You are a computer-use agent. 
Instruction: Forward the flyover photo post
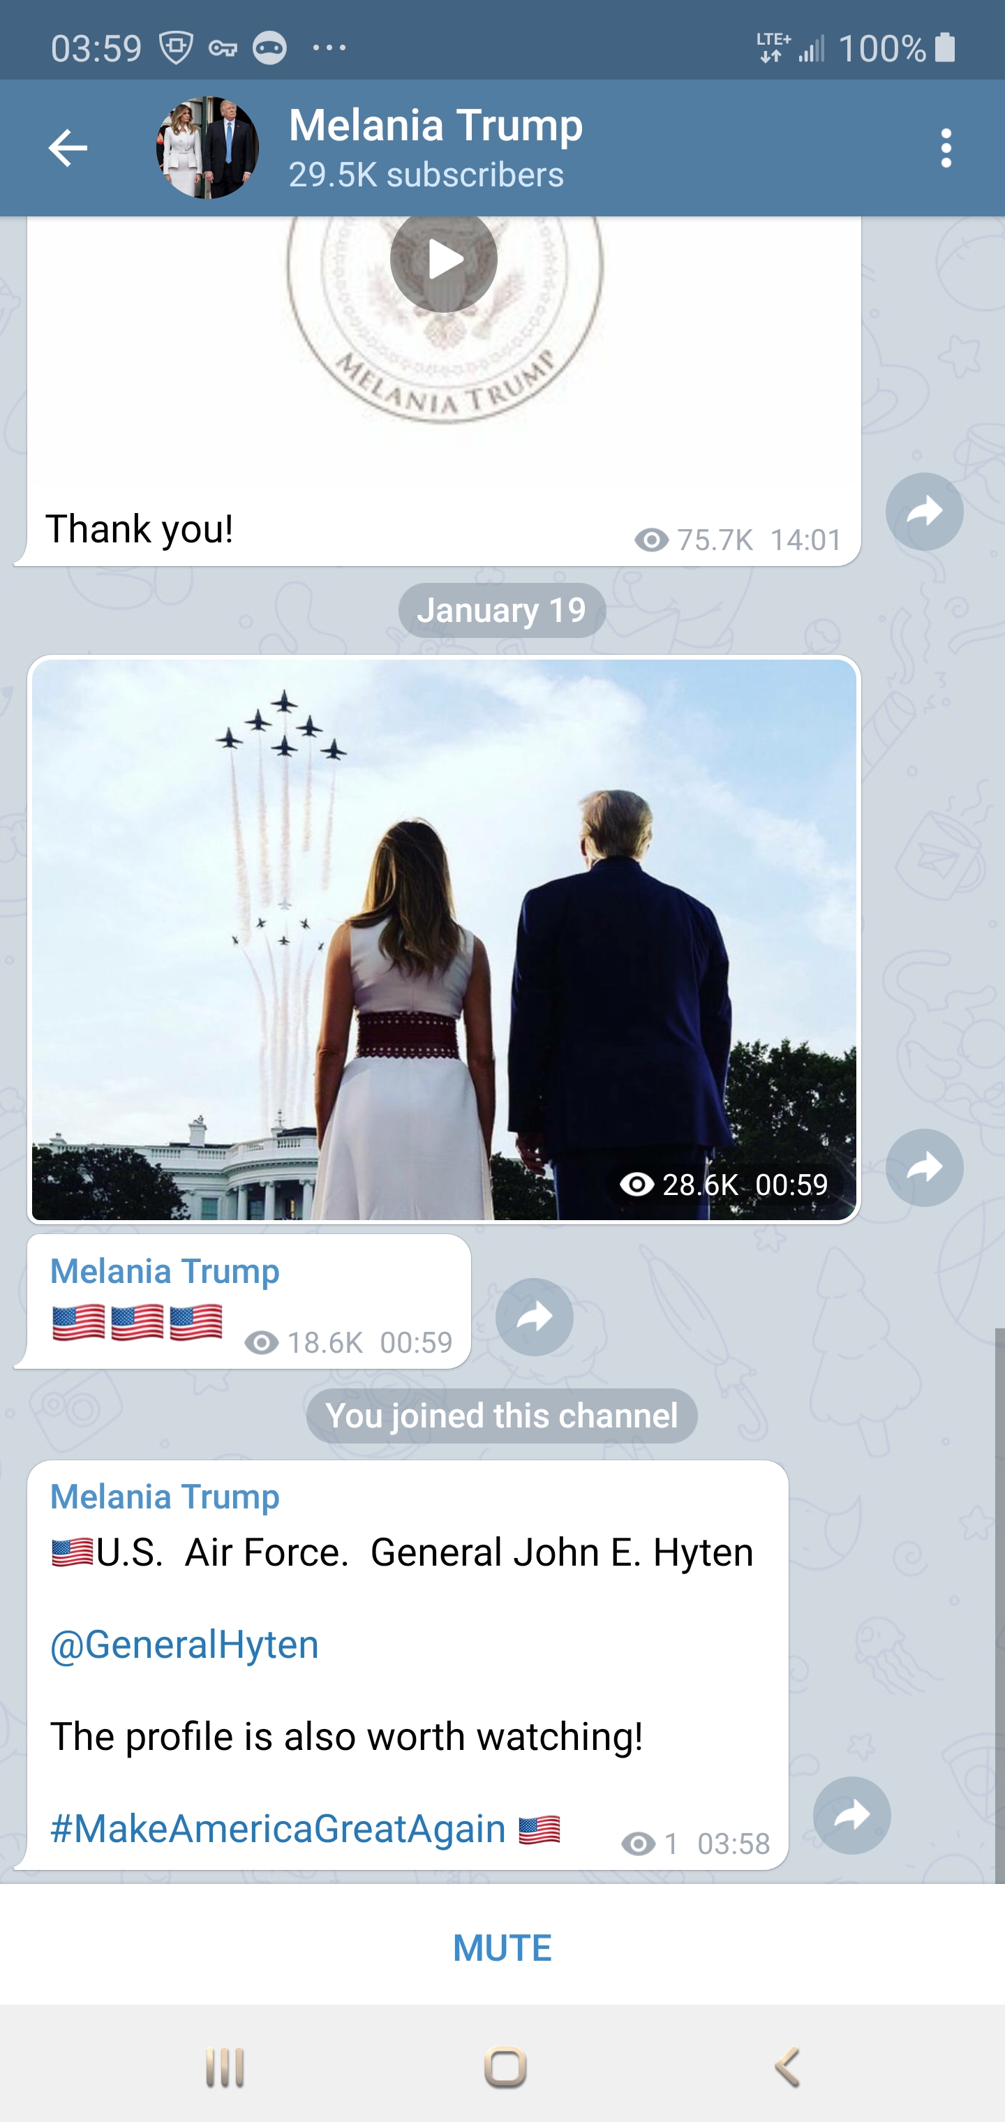[924, 1167]
